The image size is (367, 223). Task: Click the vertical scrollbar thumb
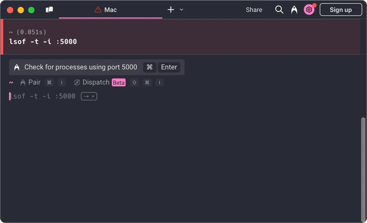coord(363,170)
